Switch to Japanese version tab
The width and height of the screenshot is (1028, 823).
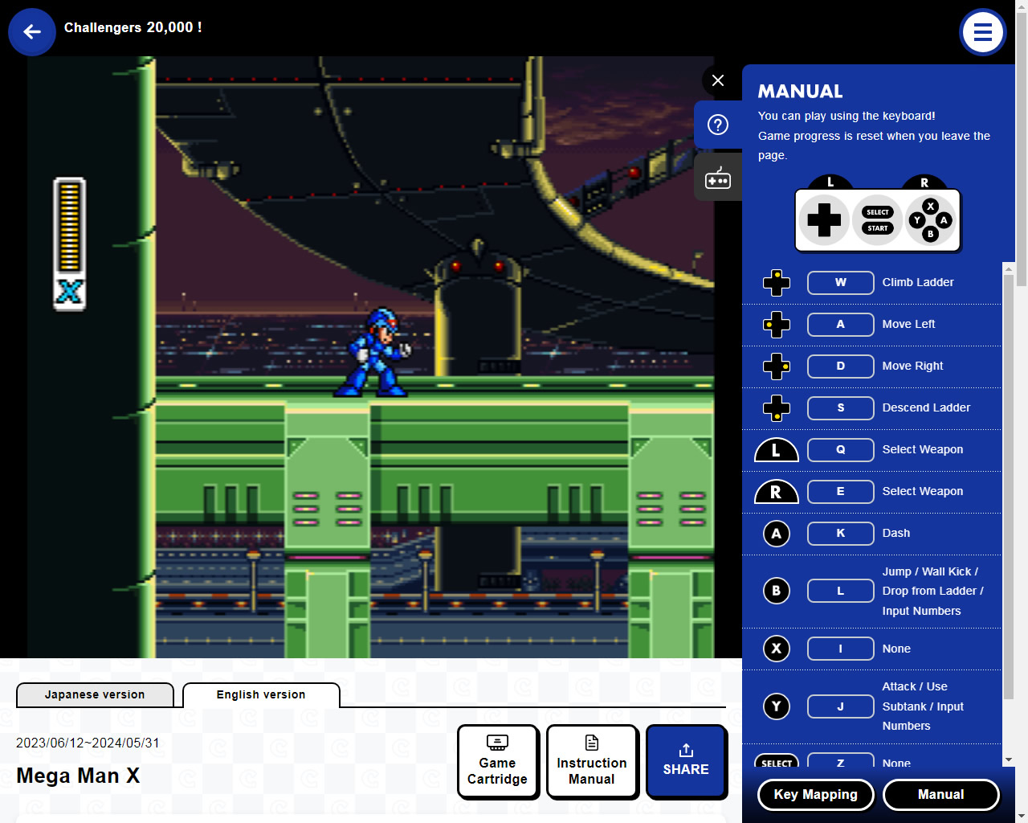tap(95, 695)
